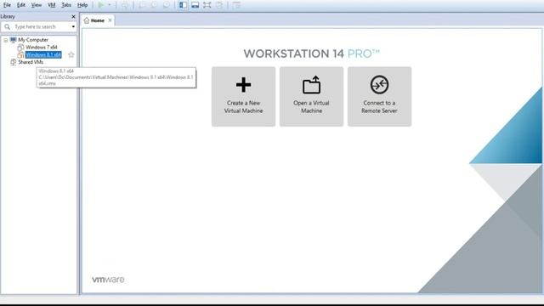Switch to the Home tab
Viewport: 544px width, 306px height.
point(98,20)
